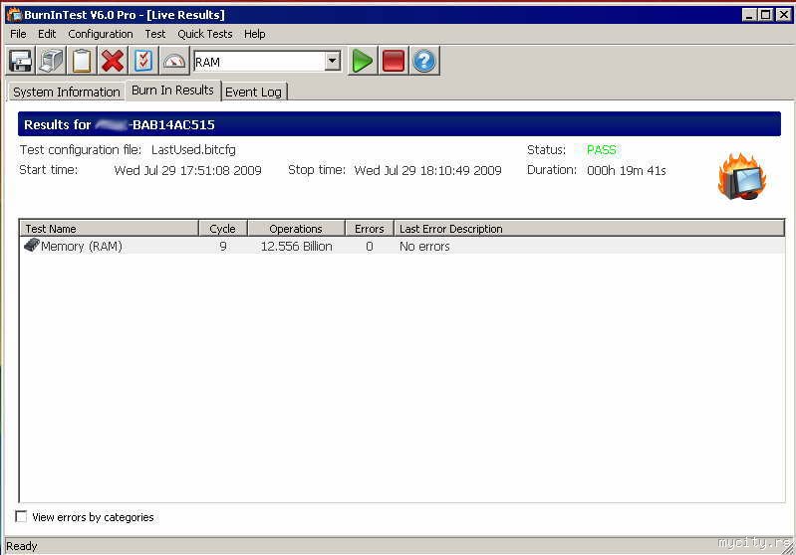Viewport: 796px width, 555px height.
Task: Click the red X clear results icon
Action: 113,62
